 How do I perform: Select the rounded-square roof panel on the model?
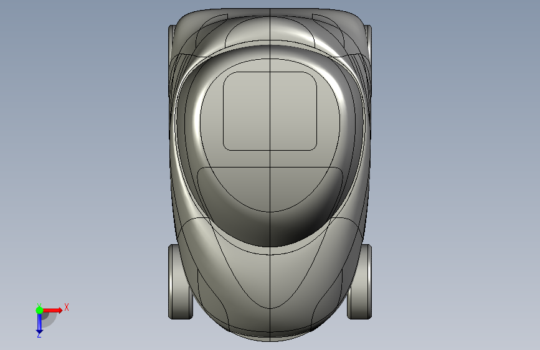(270, 111)
